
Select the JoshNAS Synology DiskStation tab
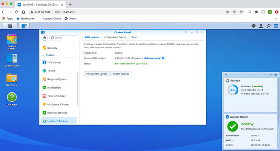pos(40,4)
